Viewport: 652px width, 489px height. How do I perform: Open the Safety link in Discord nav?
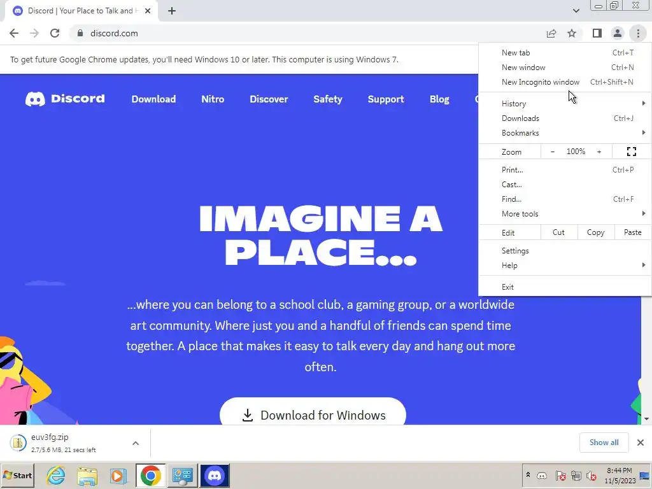(x=328, y=99)
